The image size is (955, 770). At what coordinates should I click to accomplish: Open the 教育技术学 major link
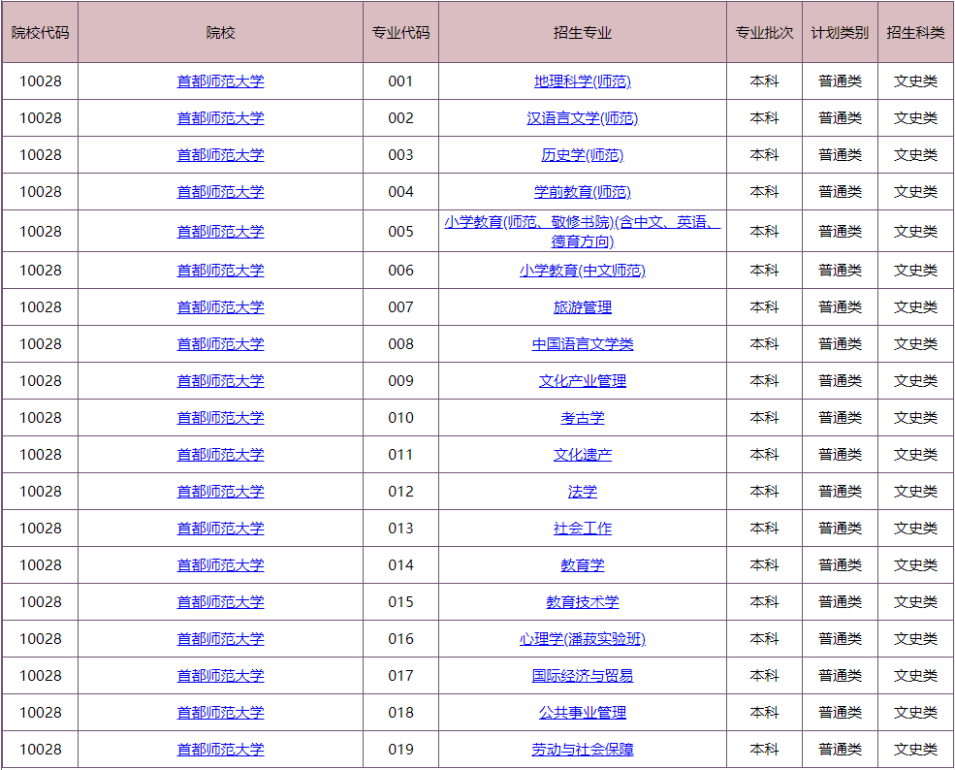583,602
